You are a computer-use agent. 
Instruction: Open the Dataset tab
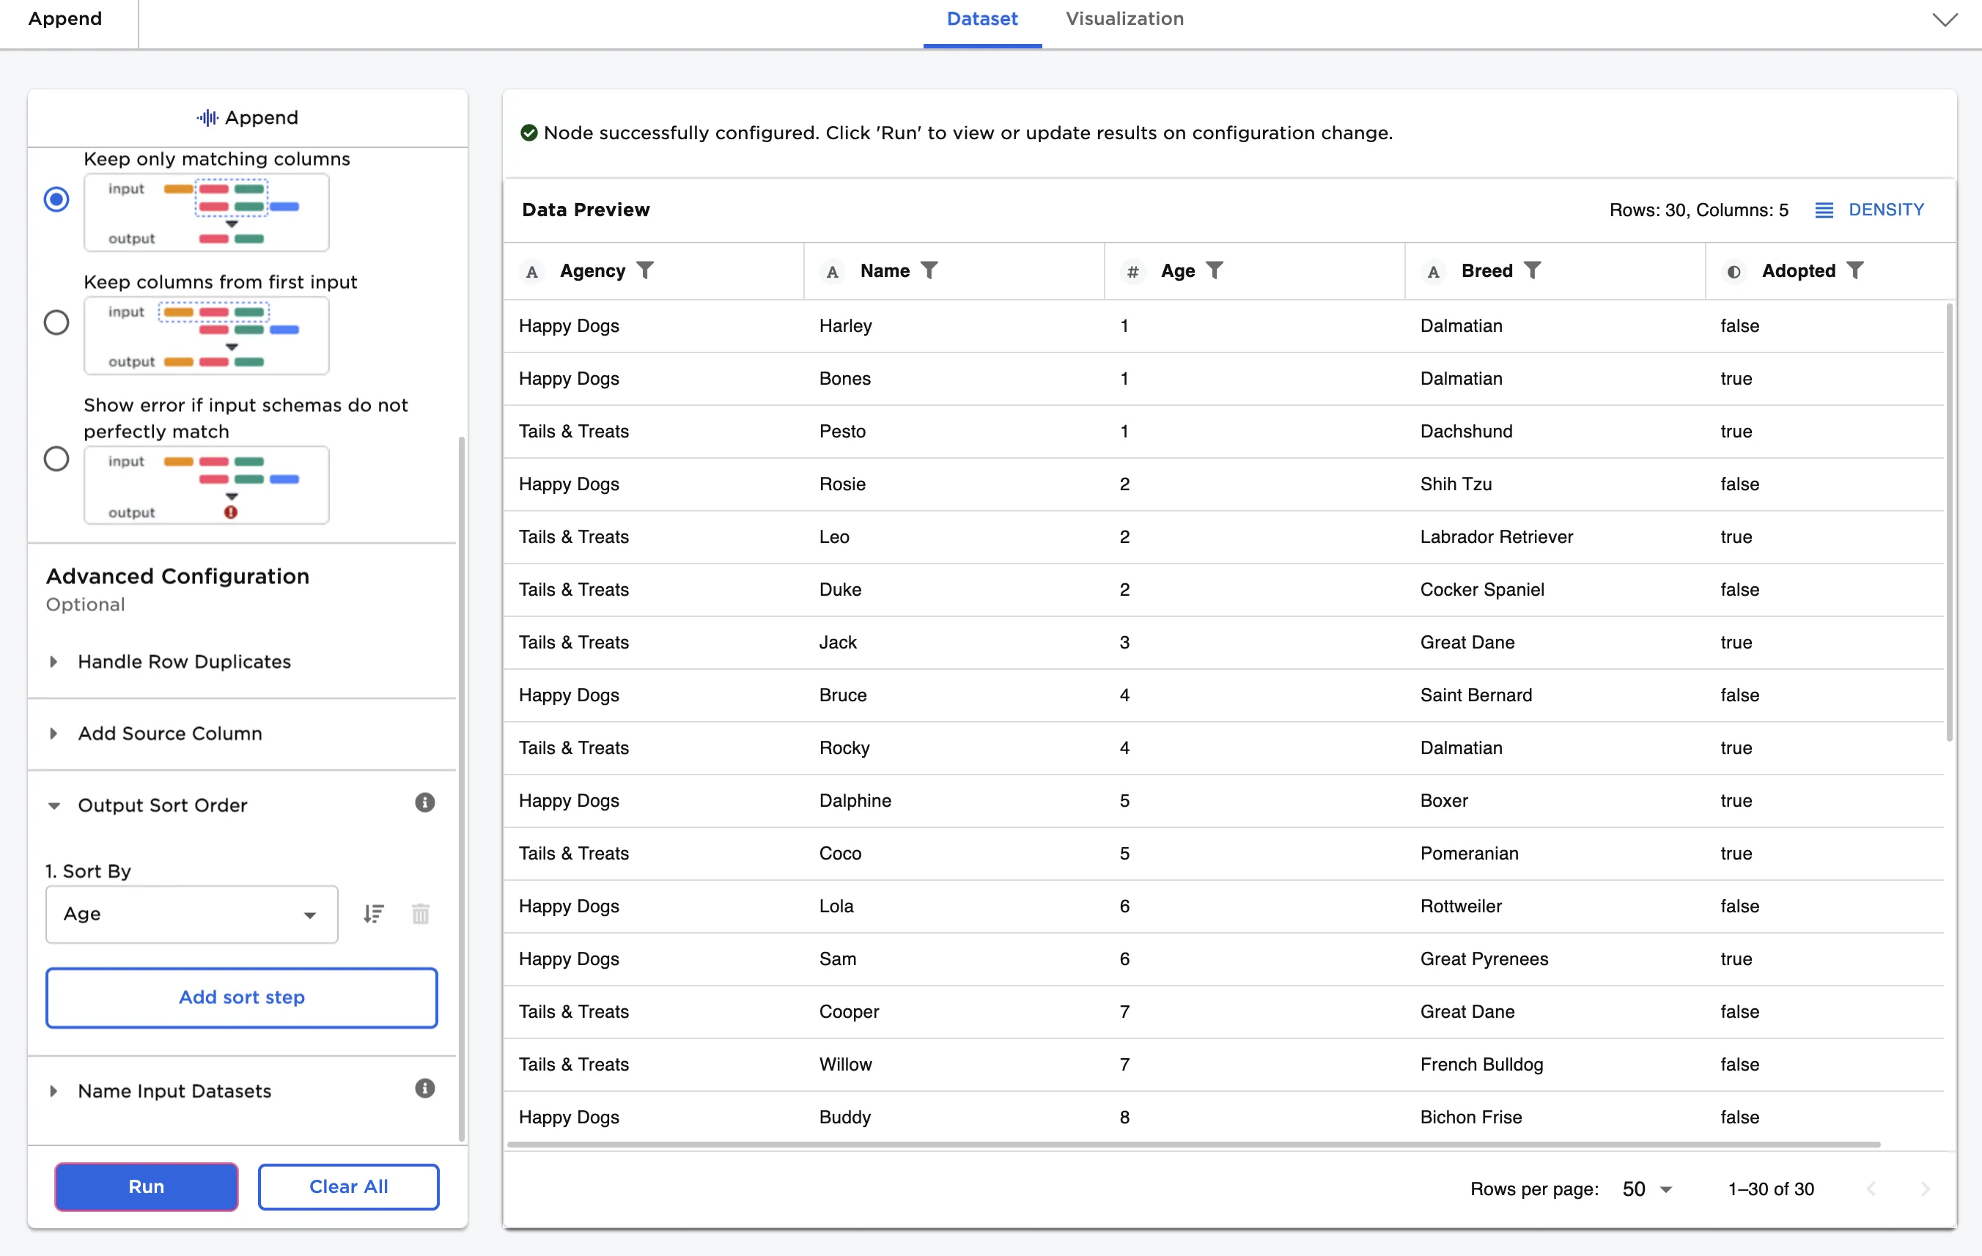pyautogui.click(x=981, y=19)
